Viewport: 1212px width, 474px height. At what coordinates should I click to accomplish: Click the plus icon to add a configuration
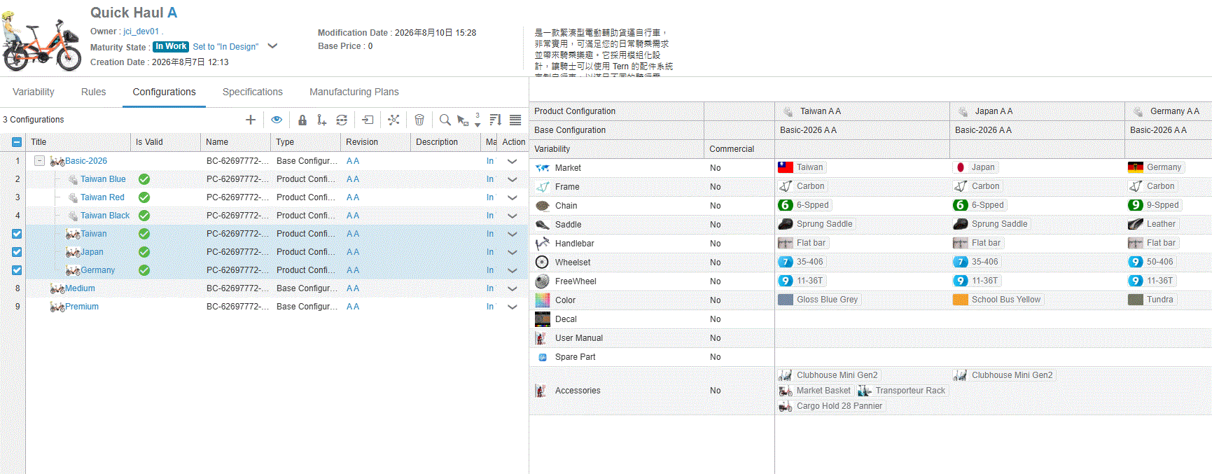click(251, 120)
